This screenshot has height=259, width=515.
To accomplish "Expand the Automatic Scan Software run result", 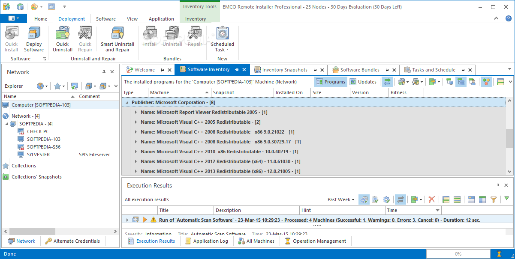I will click(x=127, y=220).
